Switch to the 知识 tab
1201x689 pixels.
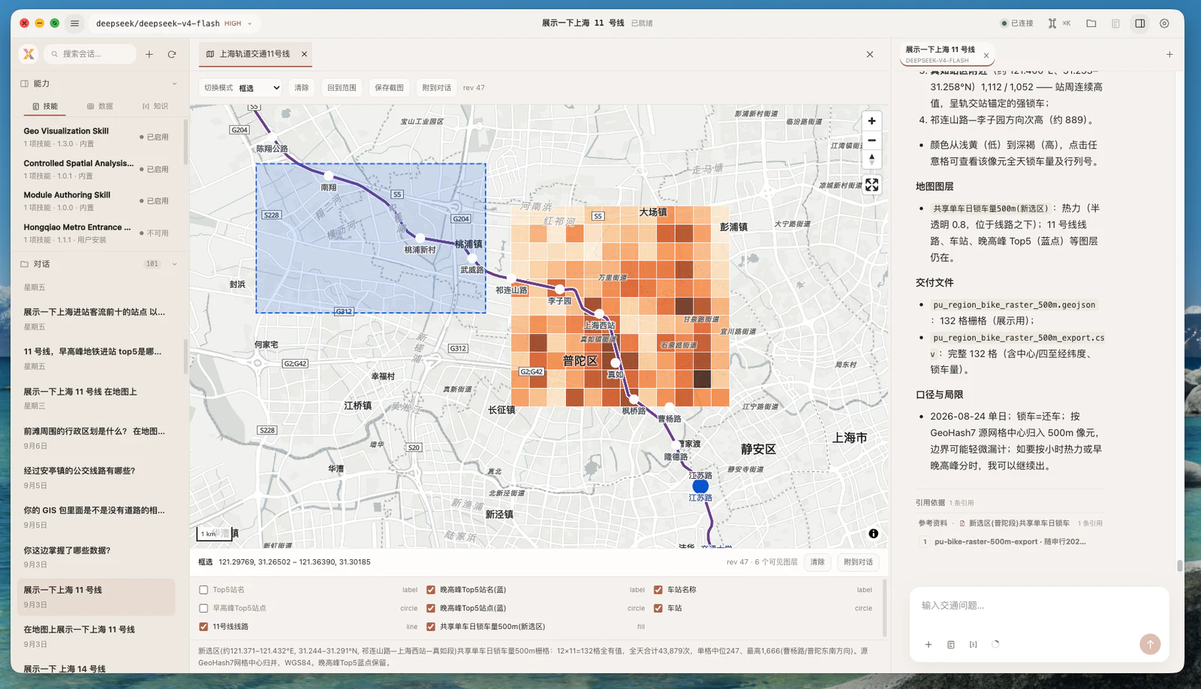coord(155,107)
